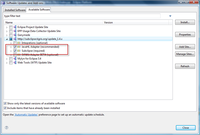The width and height of the screenshot is (200, 135).
Task: Click the JavaHL Adapter category icon
Action: (x=19, y=47)
